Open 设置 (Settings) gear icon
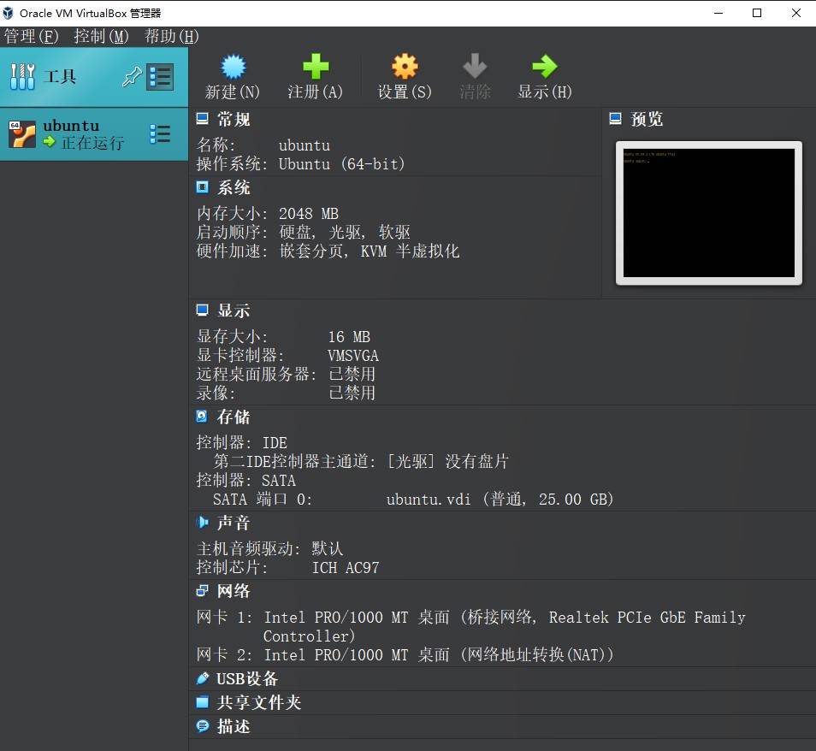 (x=405, y=67)
